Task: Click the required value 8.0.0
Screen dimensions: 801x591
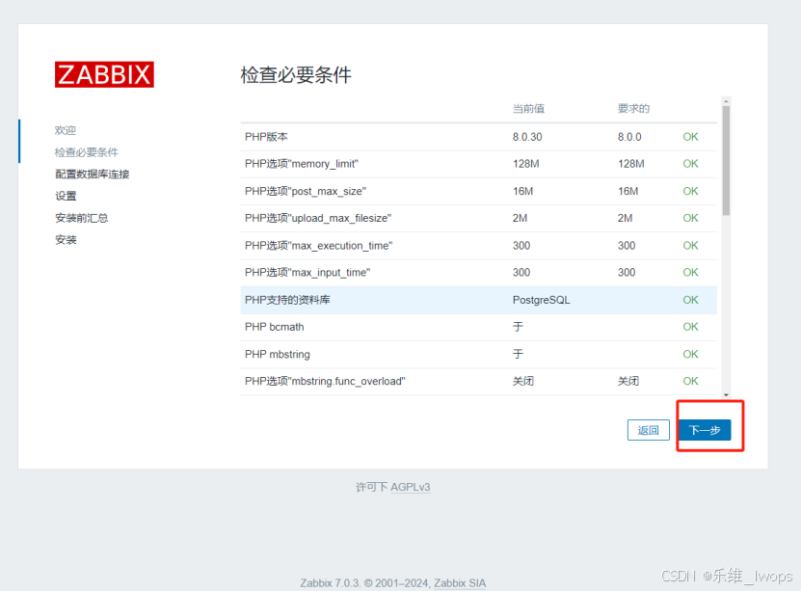Action: pyautogui.click(x=629, y=137)
